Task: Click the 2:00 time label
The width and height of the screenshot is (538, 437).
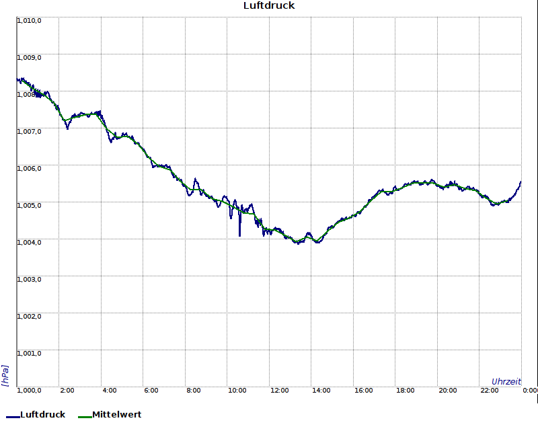Action: [x=67, y=391]
